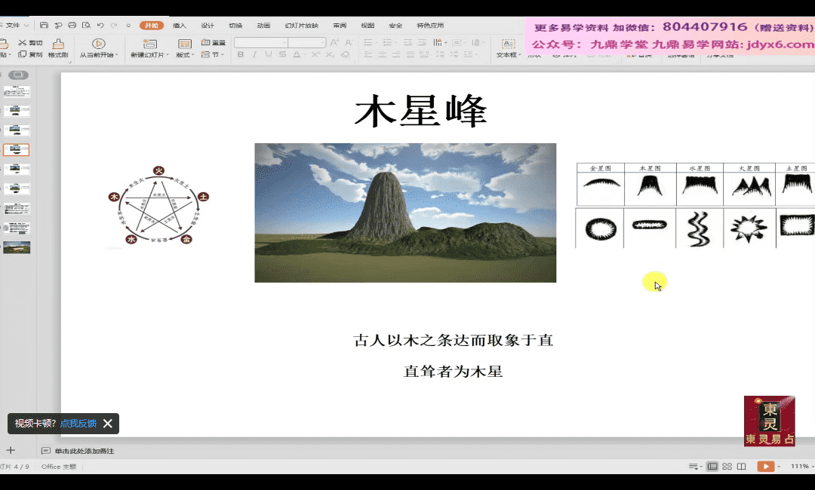Click the 点我反馈 feedback link
This screenshot has height=490, width=815.
click(x=78, y=424)
